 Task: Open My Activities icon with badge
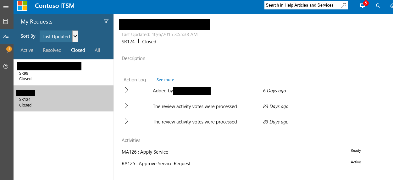(x=6, y=51)
